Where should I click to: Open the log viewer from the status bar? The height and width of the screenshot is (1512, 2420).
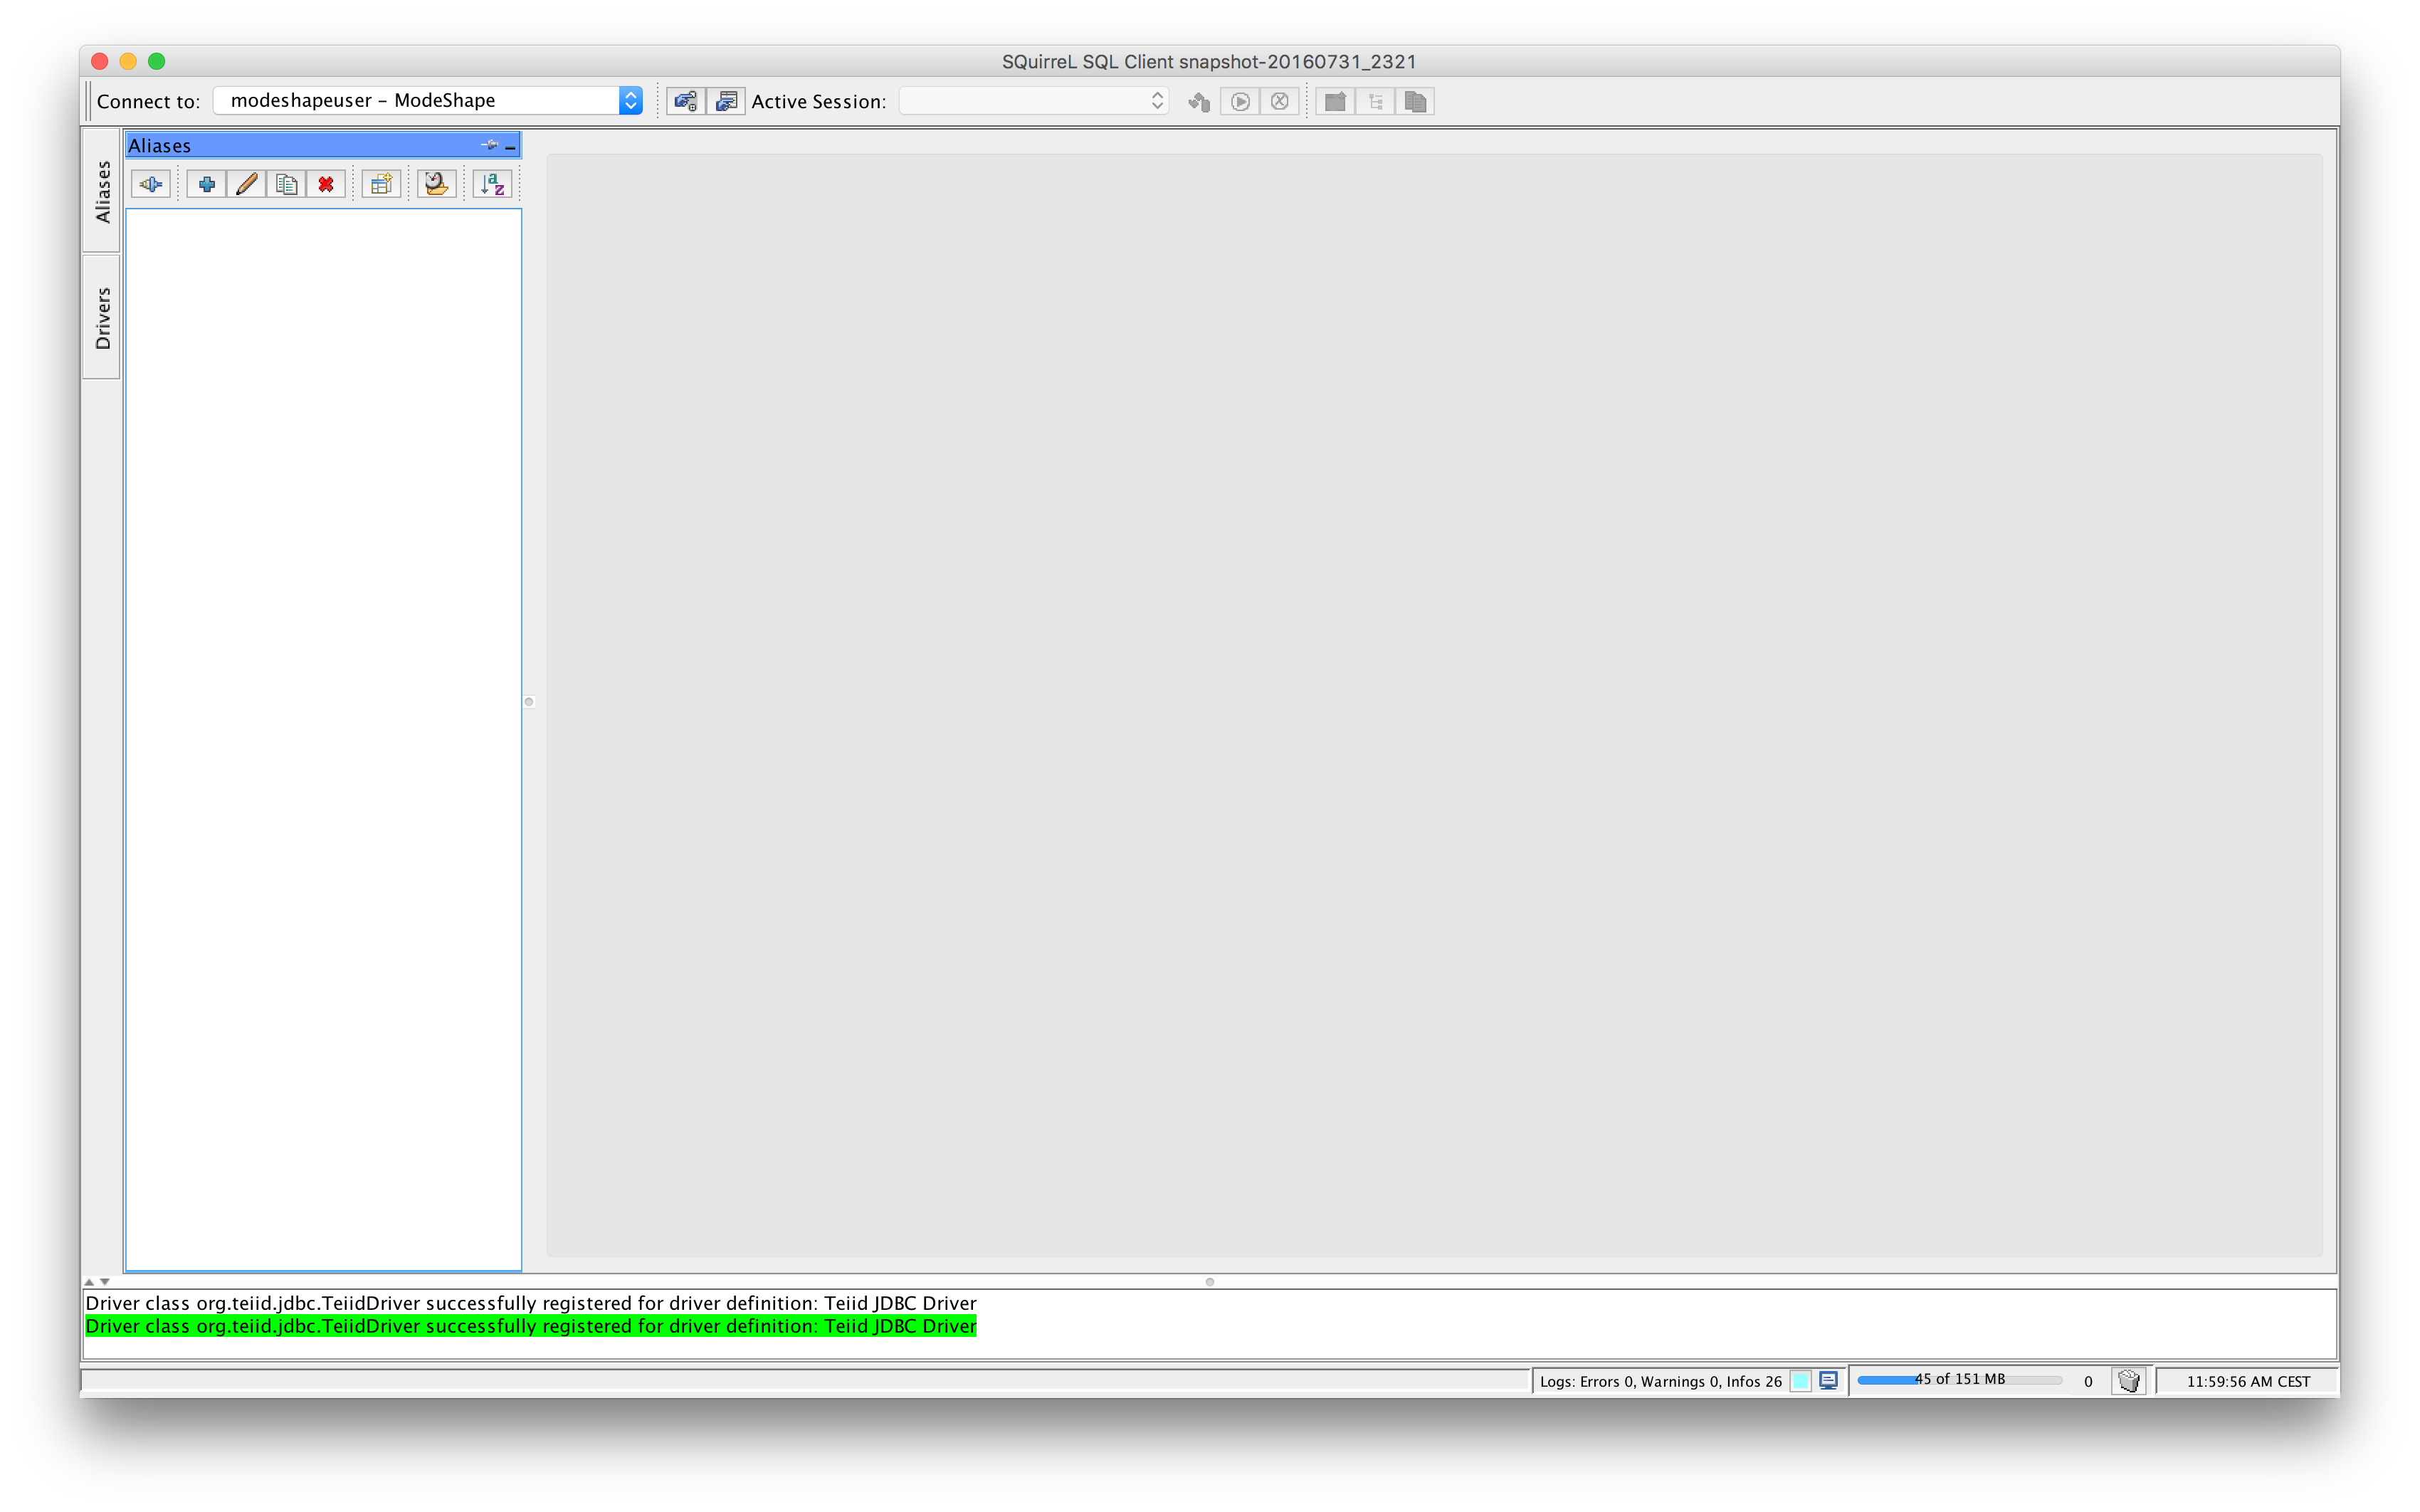[1829, 1380]
